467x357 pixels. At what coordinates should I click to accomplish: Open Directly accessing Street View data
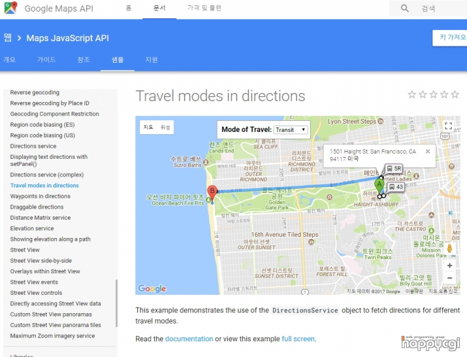coord(56,303)
